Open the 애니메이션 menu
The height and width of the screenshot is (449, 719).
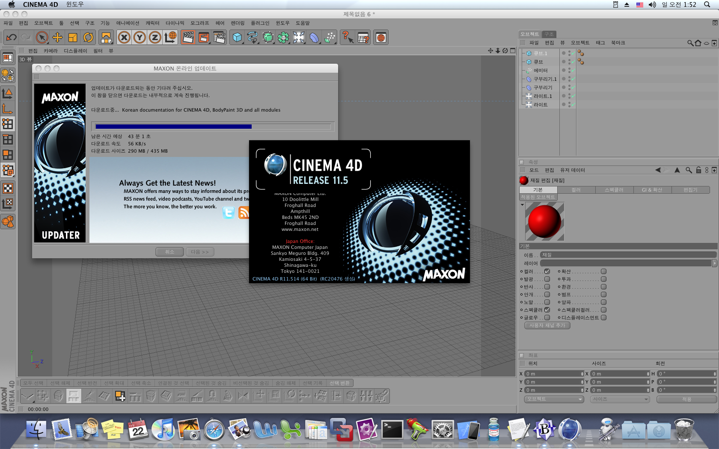point(128,23)
